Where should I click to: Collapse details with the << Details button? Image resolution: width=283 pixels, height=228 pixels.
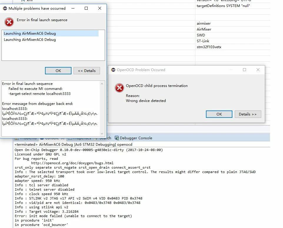pos(86,71)
